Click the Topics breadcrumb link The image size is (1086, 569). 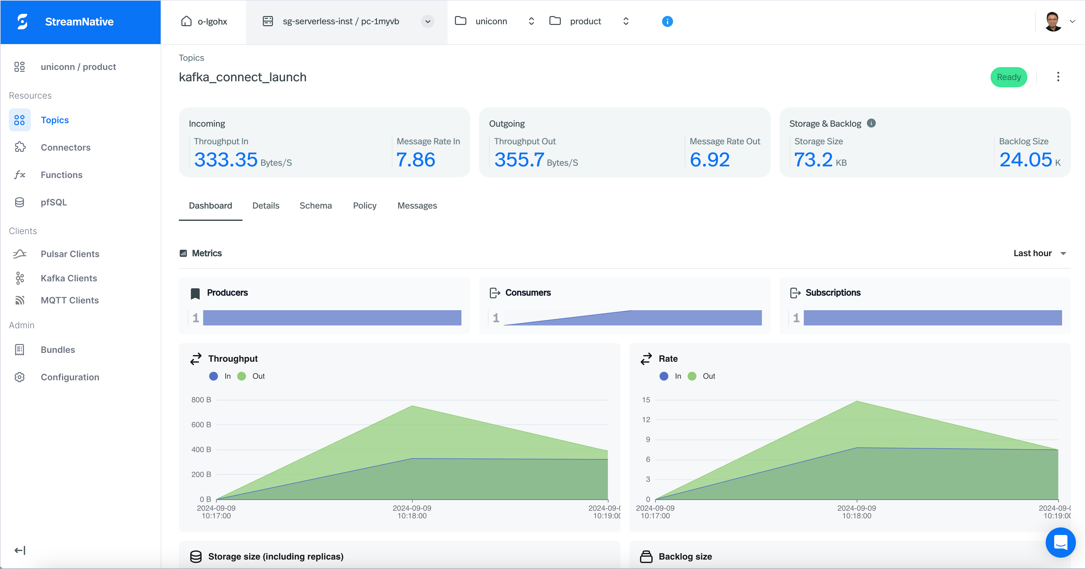[191, 58]
